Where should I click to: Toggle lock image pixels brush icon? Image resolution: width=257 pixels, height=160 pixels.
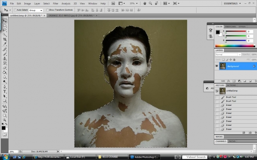pos(227,60)
